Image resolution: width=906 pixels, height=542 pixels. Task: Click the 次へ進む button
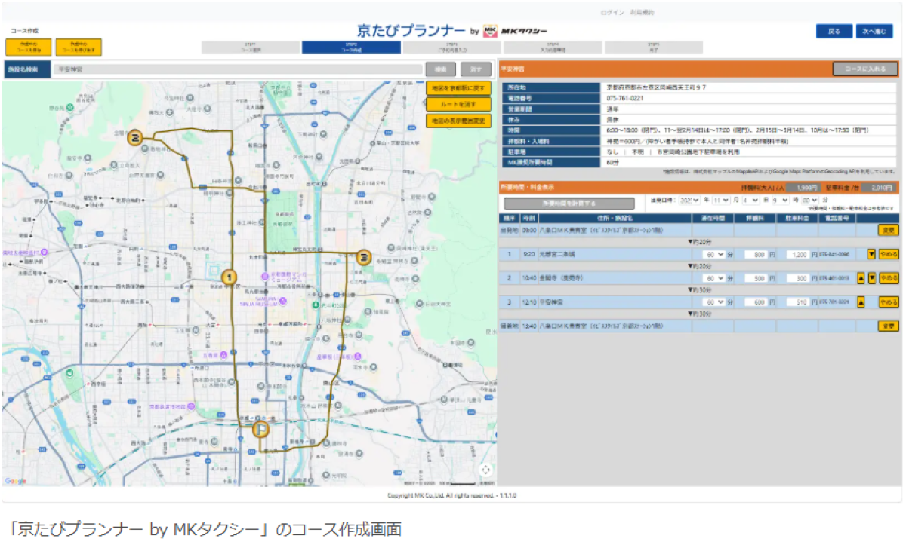[874, 32]
